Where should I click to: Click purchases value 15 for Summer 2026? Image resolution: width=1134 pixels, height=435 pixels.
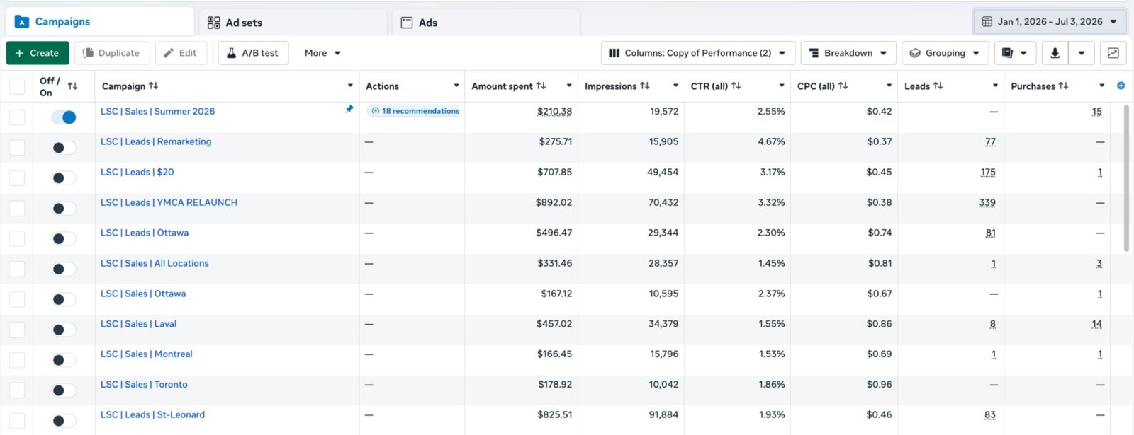[x=1096, y=111]
